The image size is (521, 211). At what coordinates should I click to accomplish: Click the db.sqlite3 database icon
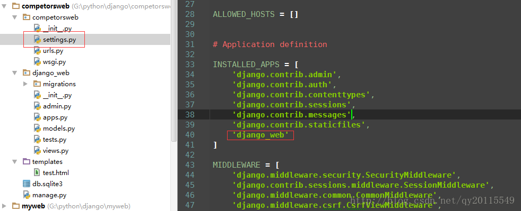(x=27, y=184)
